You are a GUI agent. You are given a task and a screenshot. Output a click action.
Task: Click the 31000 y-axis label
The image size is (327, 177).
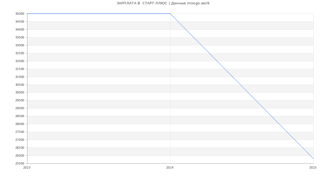tap(20, 77)
